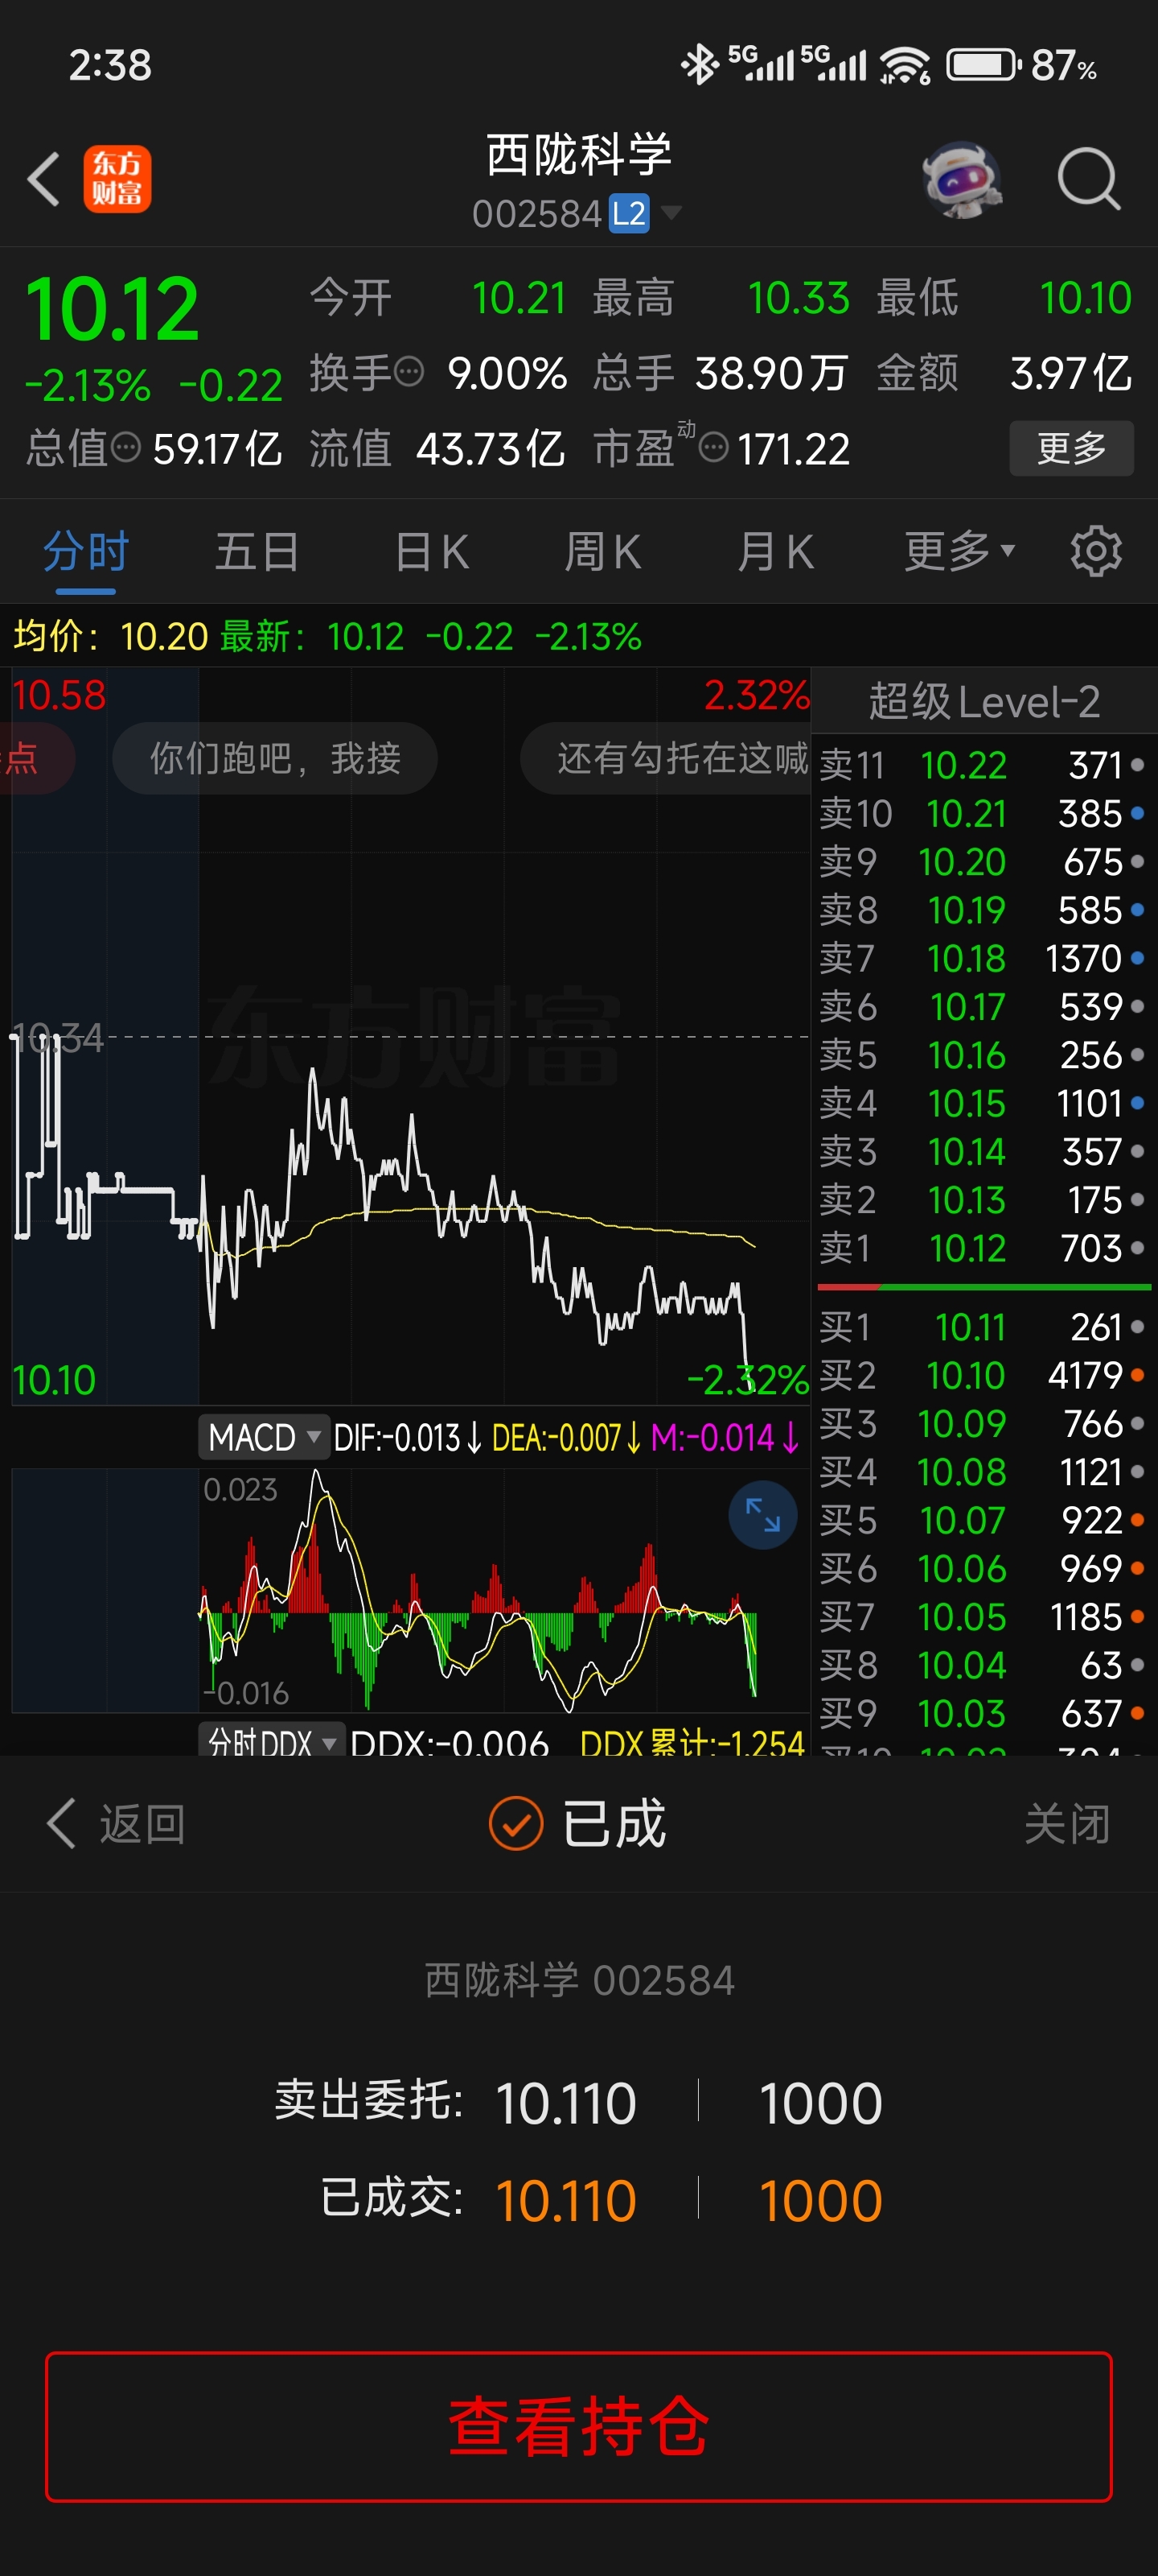Tap the 还有勾托在这喊 comment bubble

click(x=665, y=758)
